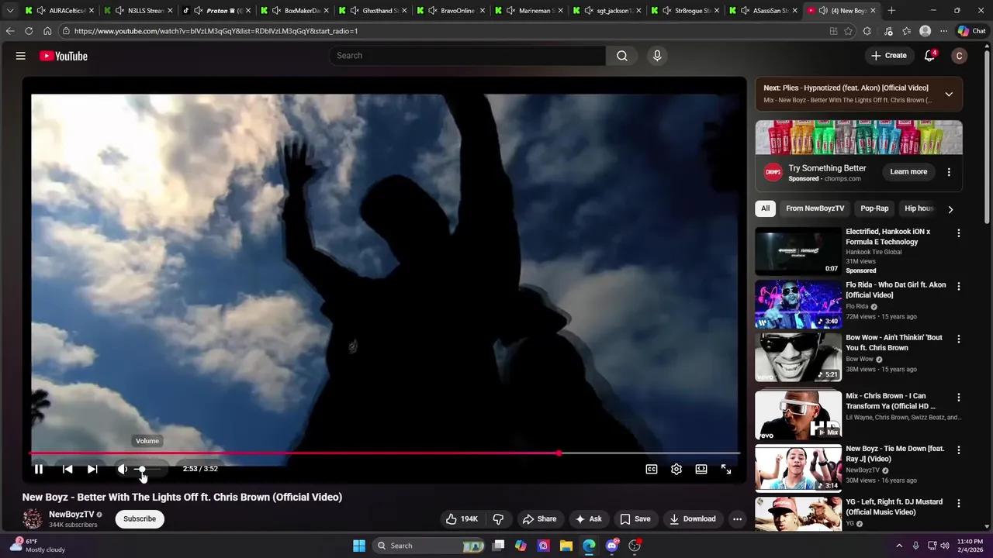Mute the video with speaker icon

[123, 469]
